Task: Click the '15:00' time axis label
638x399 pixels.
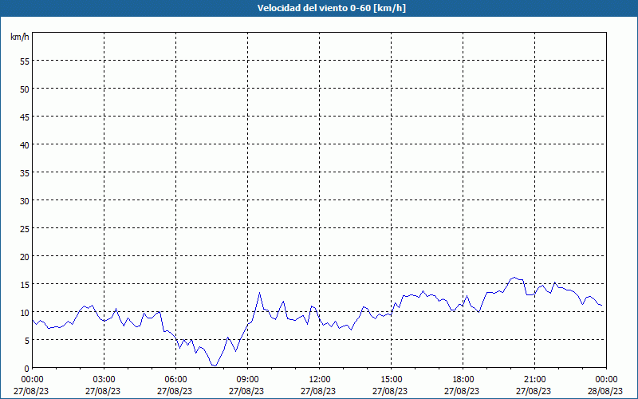Action: pyautogui.click(x=391, y=380)
